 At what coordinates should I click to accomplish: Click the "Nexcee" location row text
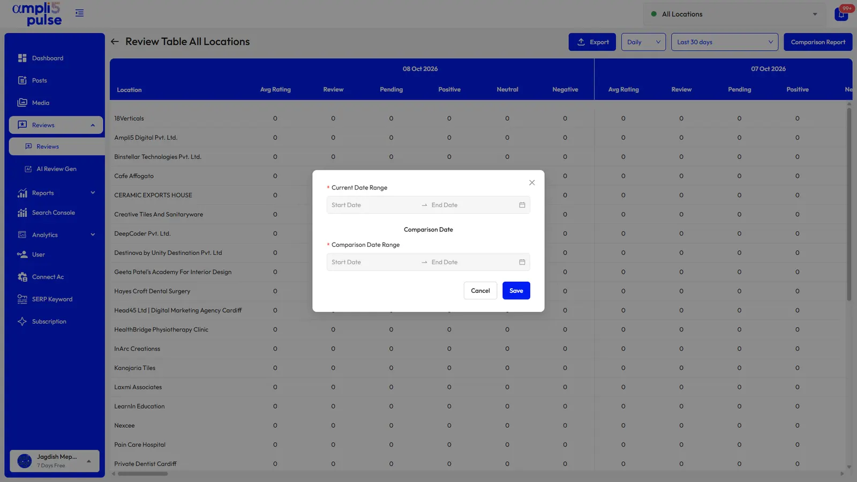pyautogui.click(x=124, y=426)
